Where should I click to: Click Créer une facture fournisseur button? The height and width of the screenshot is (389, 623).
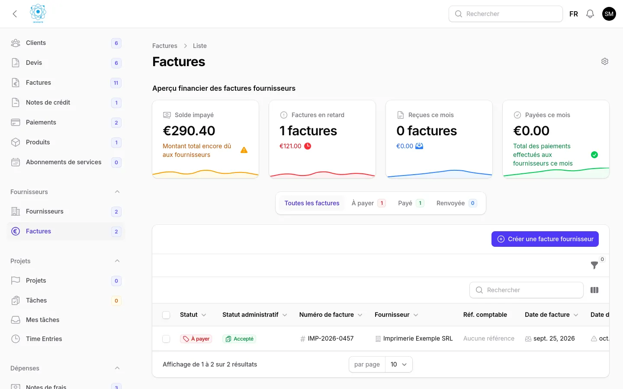coord(545,239)
